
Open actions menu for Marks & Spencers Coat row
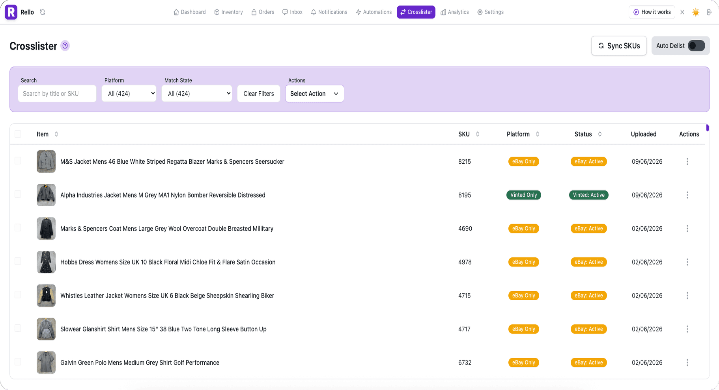[687, 228]
